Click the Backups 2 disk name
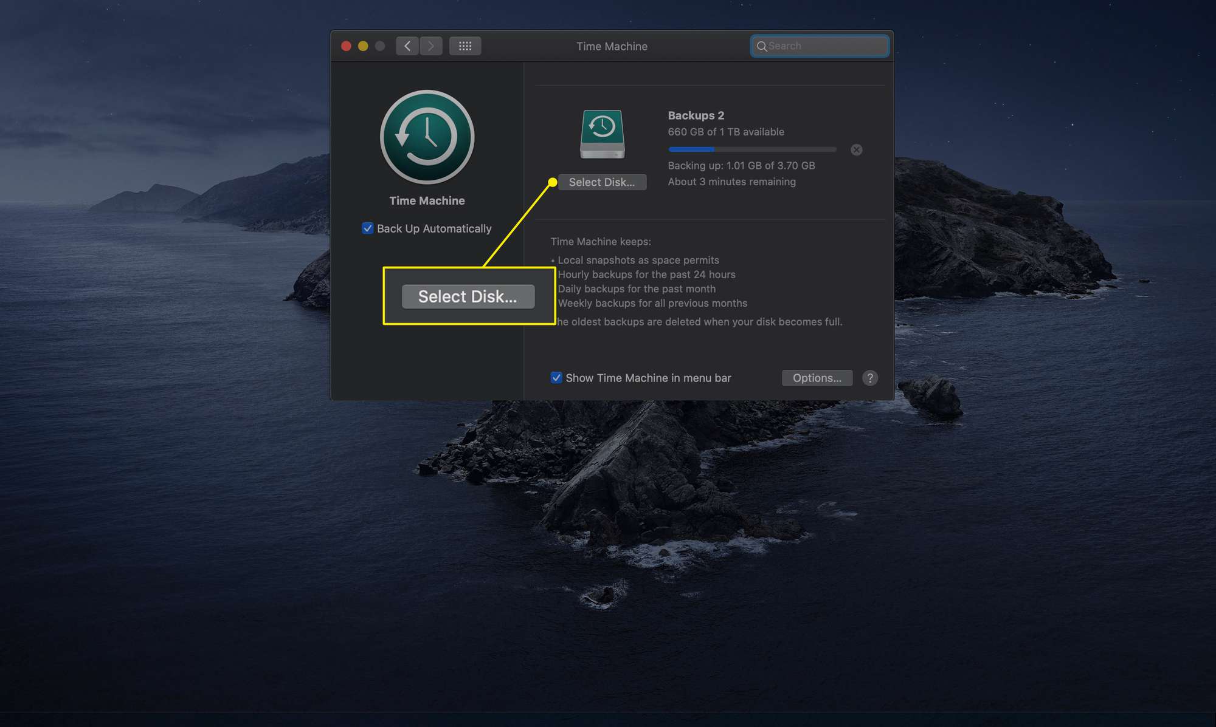The width and height of the screenshot is (1216, 727). (696, 115)
